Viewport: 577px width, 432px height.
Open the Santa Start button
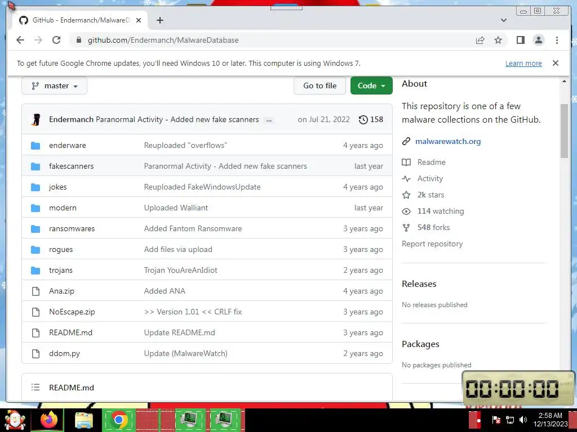coord(14,420)
